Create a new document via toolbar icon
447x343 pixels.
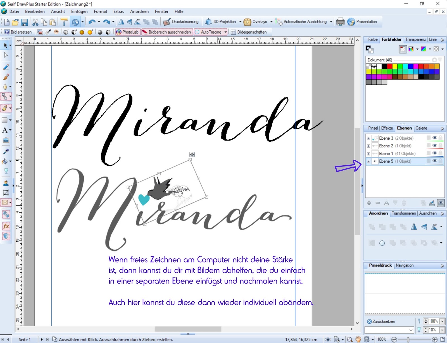[6, 22]
